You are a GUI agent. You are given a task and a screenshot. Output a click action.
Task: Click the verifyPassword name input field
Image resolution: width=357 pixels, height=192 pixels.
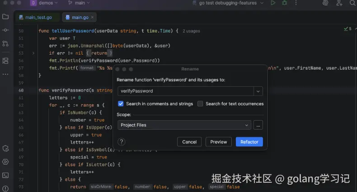point(186,91)
